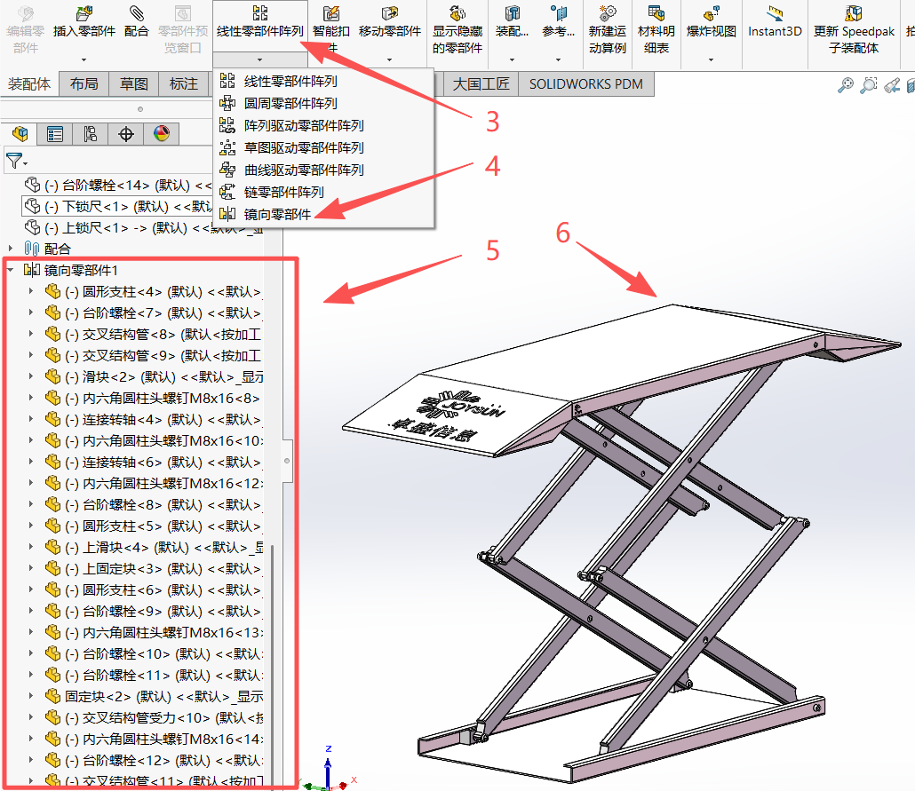
Task: Open the ConfigurationManager tab icon
Action: [x=90, y=134]
